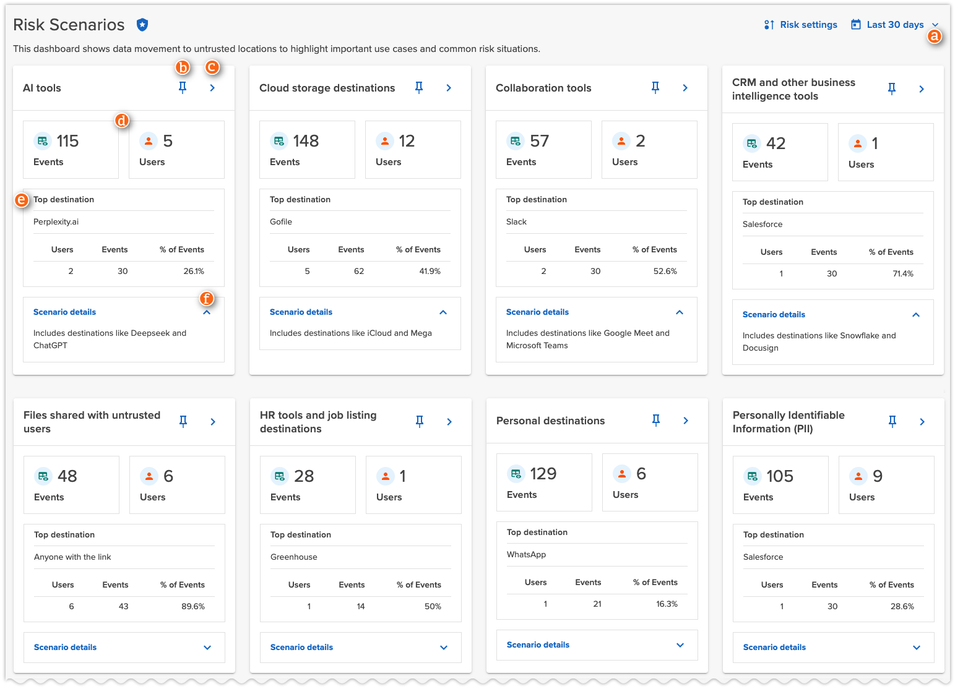955x689 pixels.
Task: Open the CRM tools card with its chevron arrow
Action: pyautogui.click(x=921, y=88)
